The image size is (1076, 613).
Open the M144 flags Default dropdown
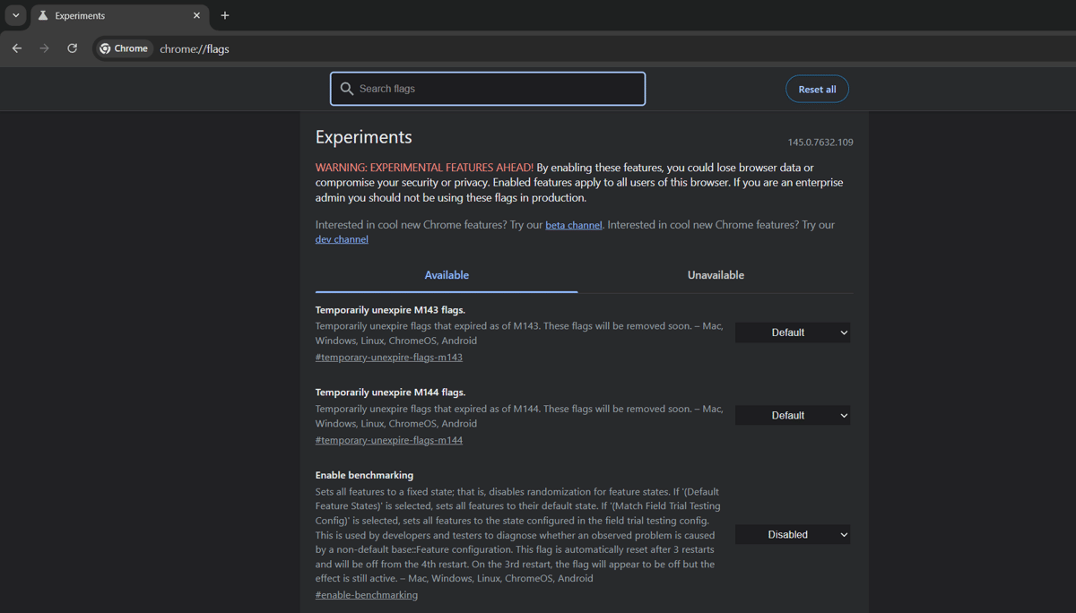coord(792,416)
